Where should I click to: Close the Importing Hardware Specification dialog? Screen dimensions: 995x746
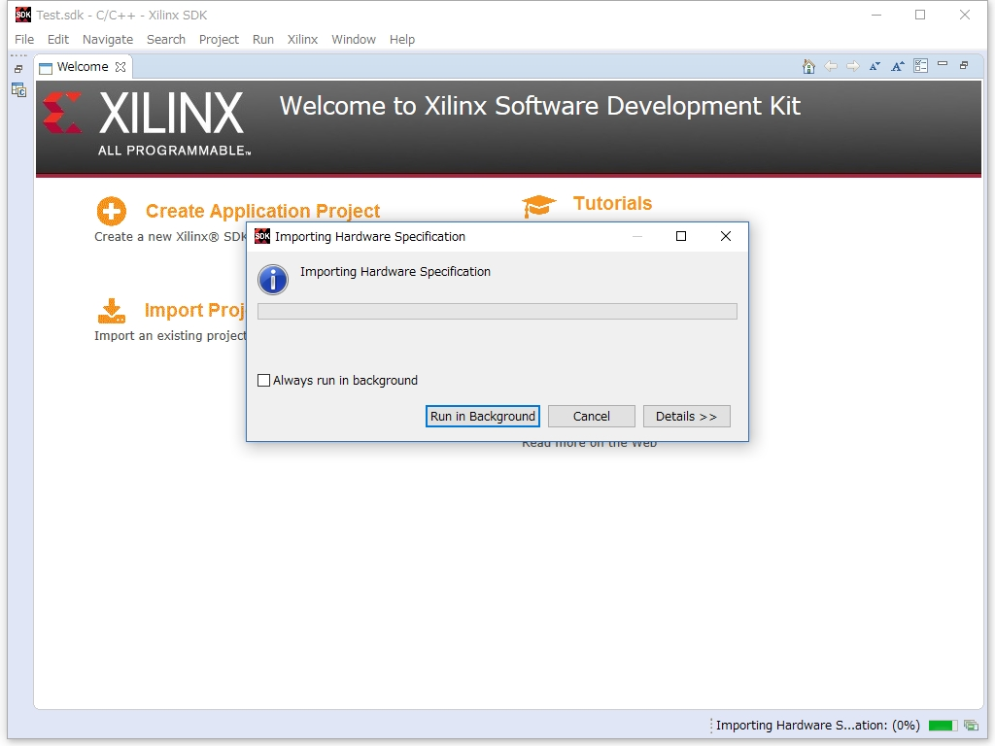726,236
